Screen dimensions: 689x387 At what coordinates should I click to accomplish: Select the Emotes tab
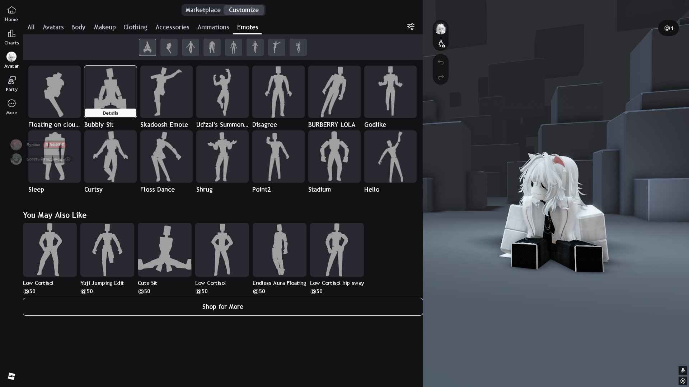click(248, 27)
